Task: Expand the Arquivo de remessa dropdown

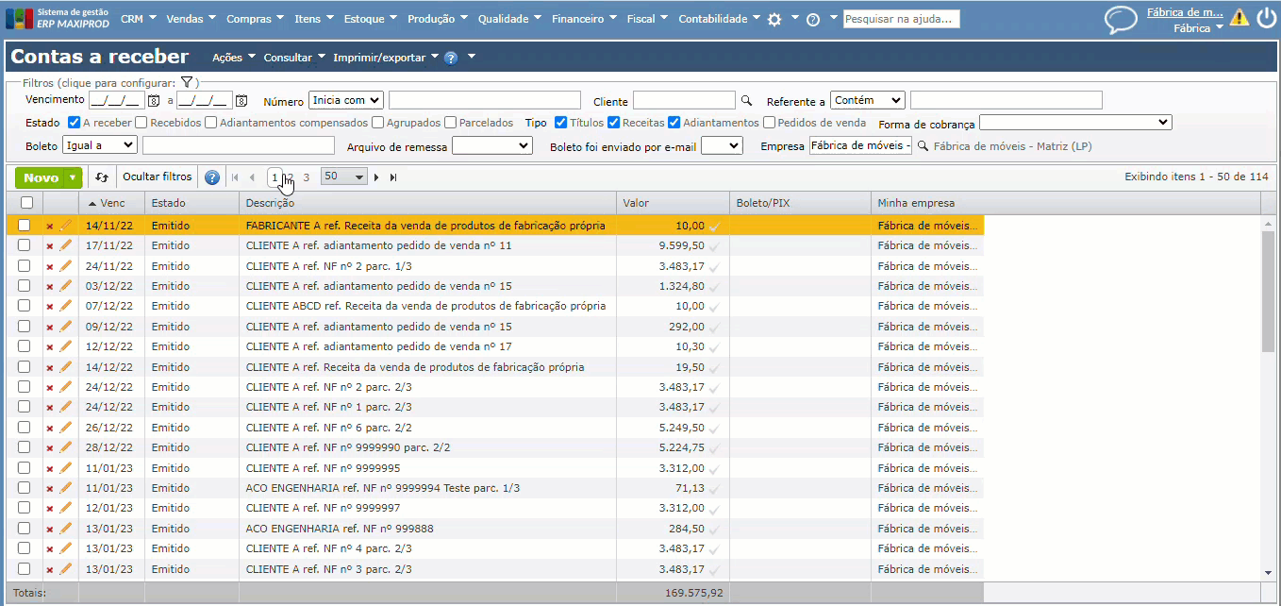Action: (491, 145)
